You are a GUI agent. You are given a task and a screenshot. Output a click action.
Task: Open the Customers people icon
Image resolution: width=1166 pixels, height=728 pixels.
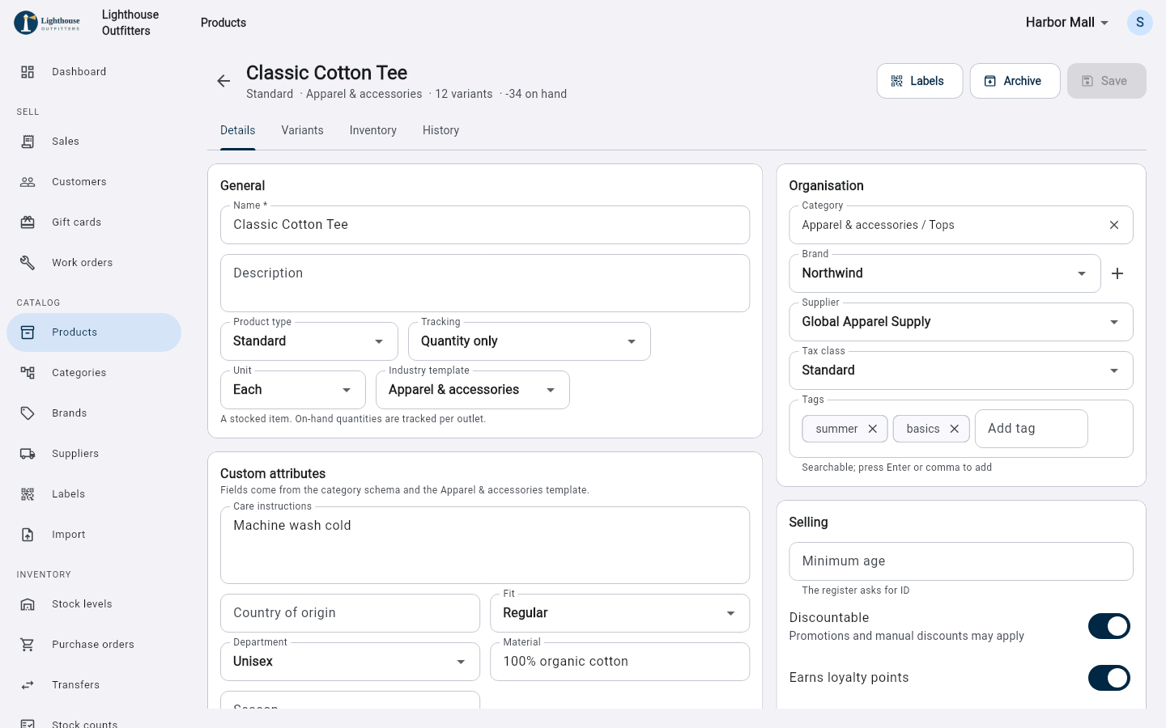(x=28, y=182)
